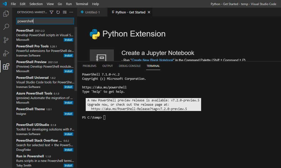Viewport: 281px width, 168px height.
Task: Select Run in Powershell title
Action: (x=30, y=156)
